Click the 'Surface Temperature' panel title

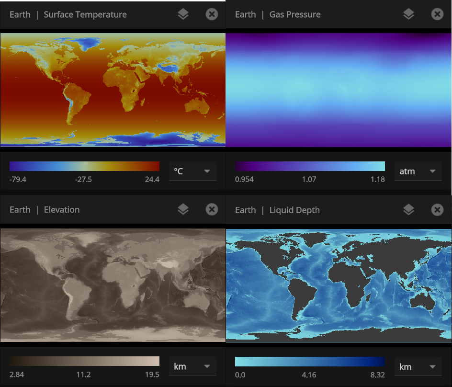[85, 14]
